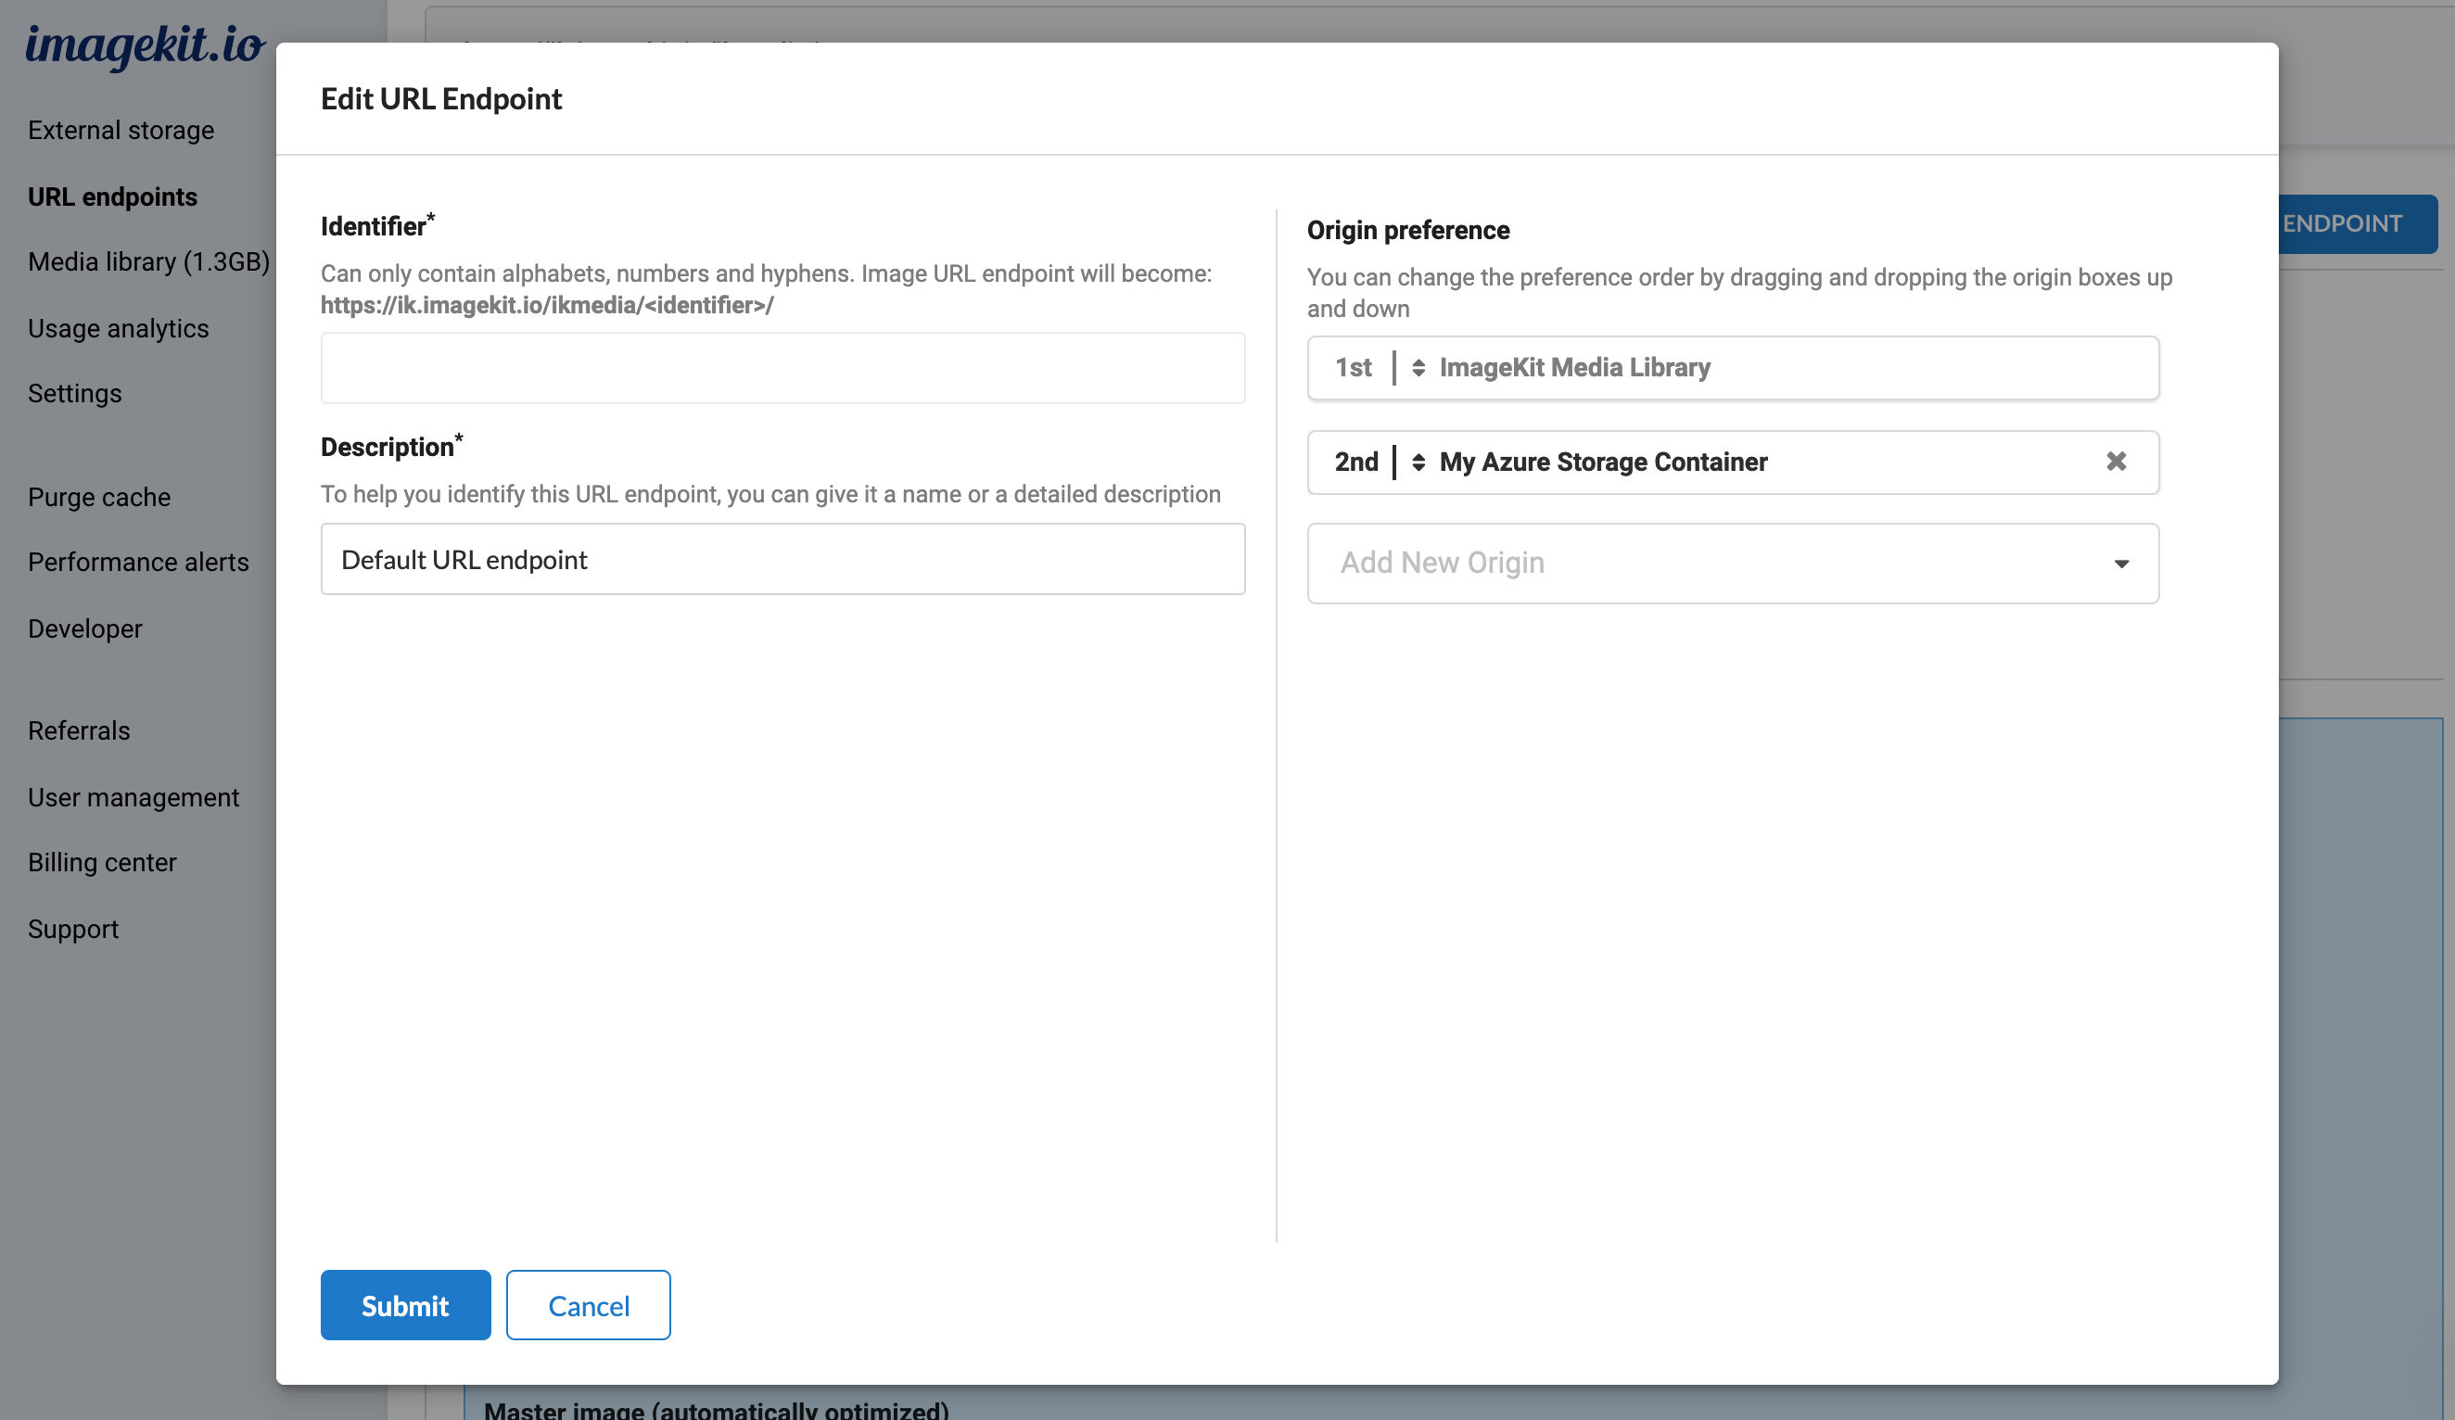2455x1420 pixels.
Task: Open the Media library
Action: click(151, 261)
